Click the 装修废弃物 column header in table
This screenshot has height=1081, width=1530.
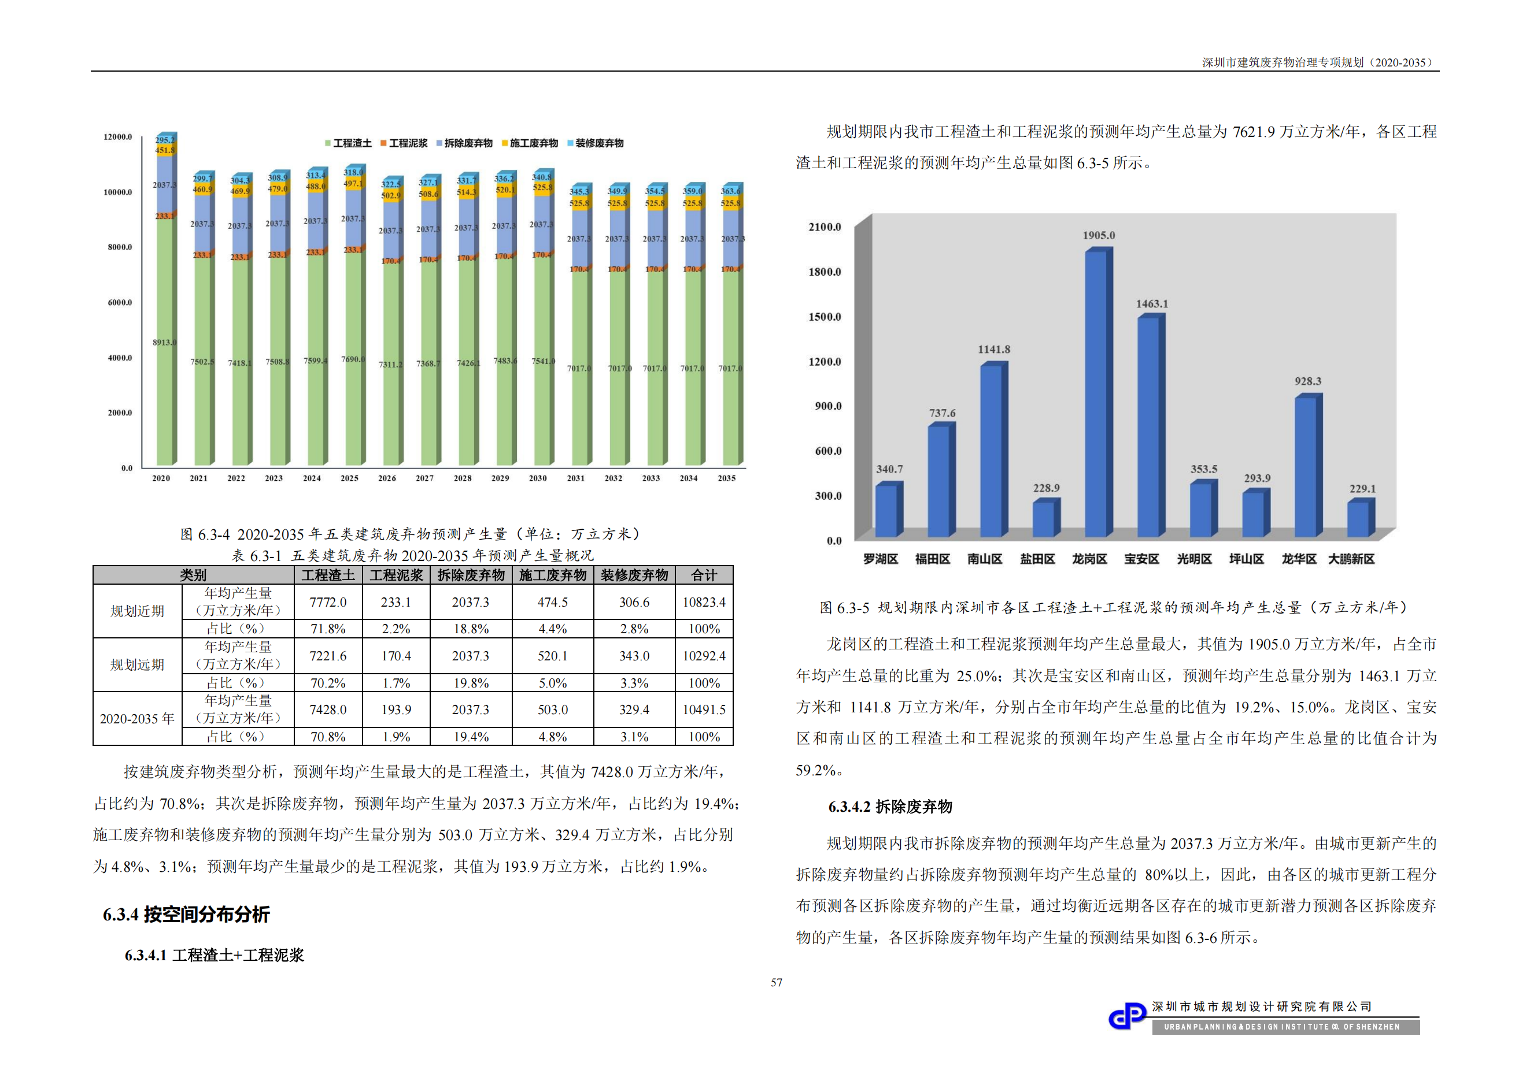(634, 575)
